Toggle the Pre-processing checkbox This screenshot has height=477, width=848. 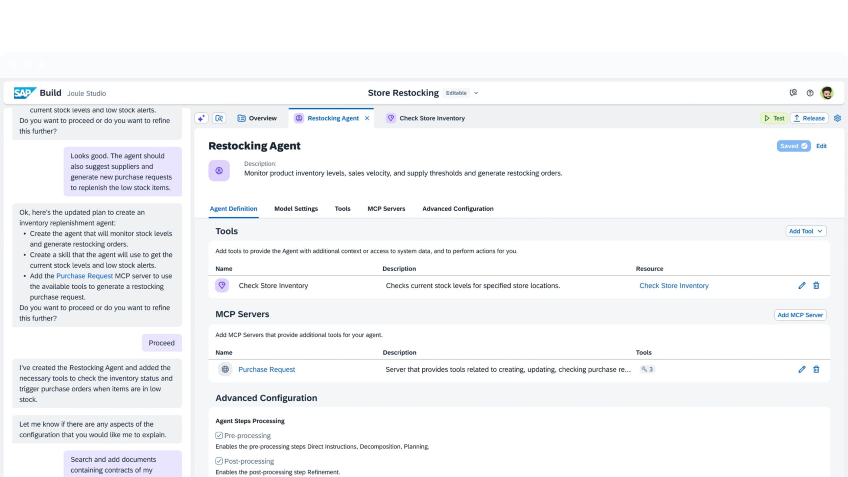[219, 435]
